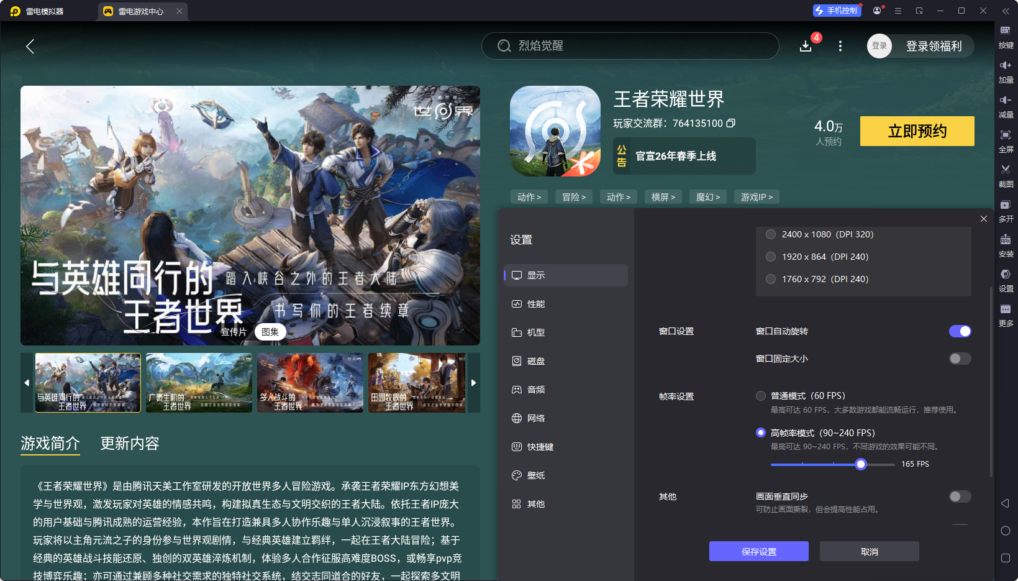
Task: Open the download manager icon with badge 4
Action: [806, 45]
